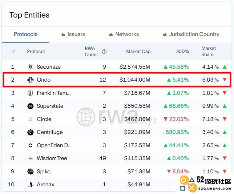The height and width of the screenshot is (194, 234).
Task: Sort by the 30D% column header
Action: [183, 51]
